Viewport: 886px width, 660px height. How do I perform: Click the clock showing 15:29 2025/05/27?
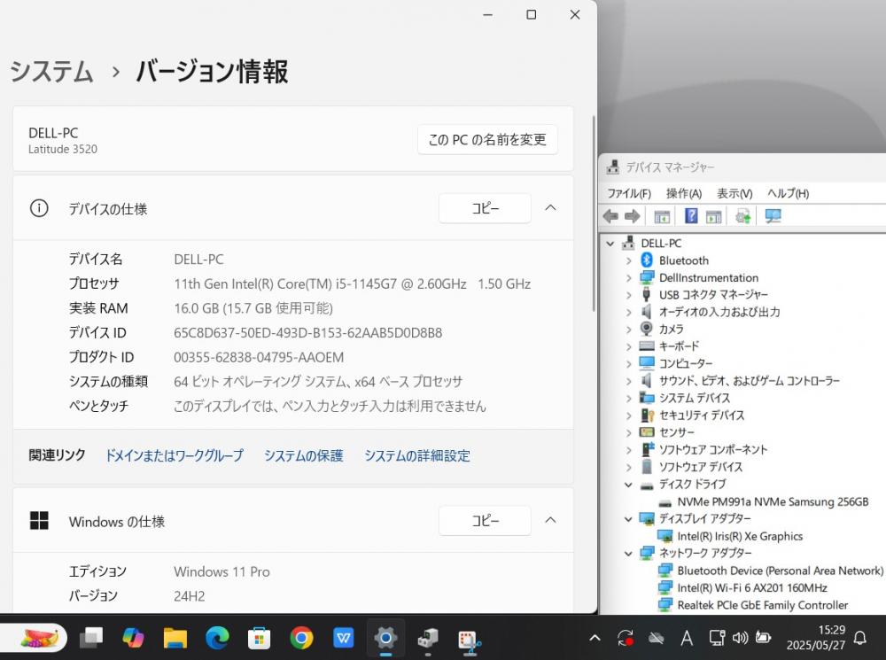[816, 637]
